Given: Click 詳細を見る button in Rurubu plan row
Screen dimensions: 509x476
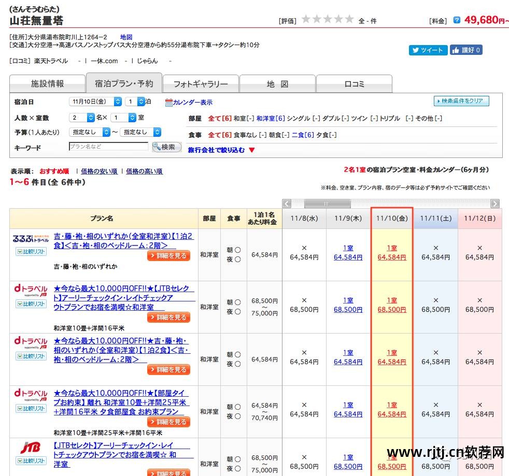Looking at the screenshot, I should tap(168, 256).
